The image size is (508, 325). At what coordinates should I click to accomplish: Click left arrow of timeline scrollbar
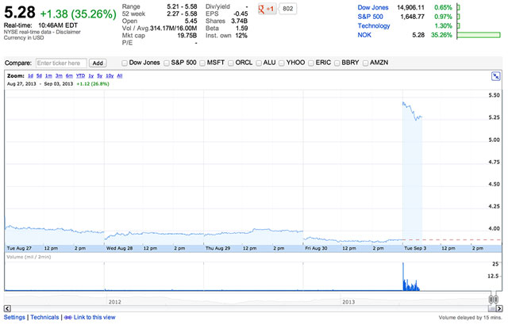point(8,308)
